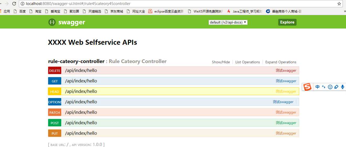Click 测试swagger summary in PATCH row
346x147 pixels.
(286, 112)
